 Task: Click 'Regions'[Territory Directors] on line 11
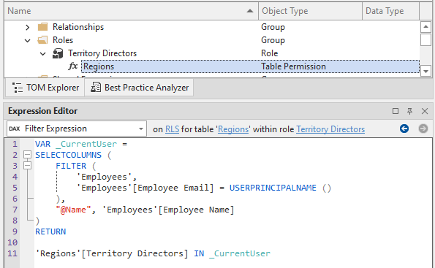[112, 253]
